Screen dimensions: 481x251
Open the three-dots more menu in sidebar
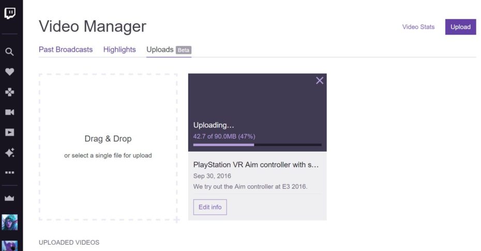[9, 173]
